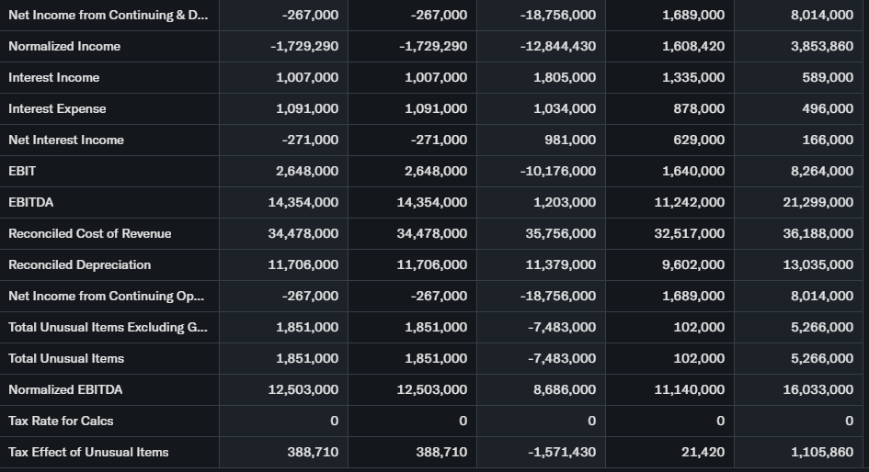Select the Tax Effect value 1,105,860

(x=822, y=452)
